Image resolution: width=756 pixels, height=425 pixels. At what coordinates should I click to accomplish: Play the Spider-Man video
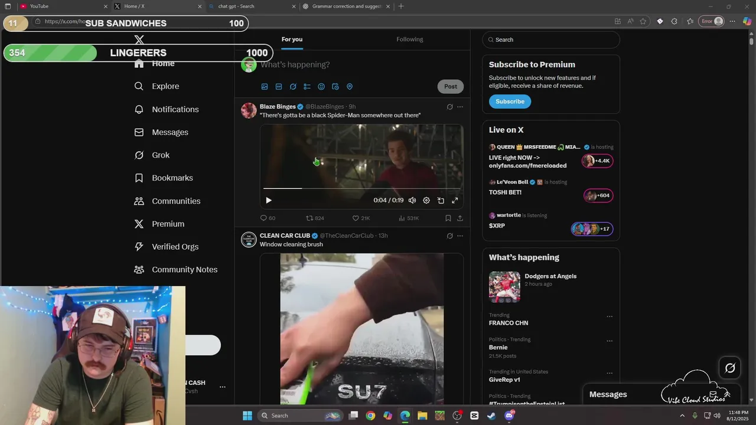coord(269,201)
